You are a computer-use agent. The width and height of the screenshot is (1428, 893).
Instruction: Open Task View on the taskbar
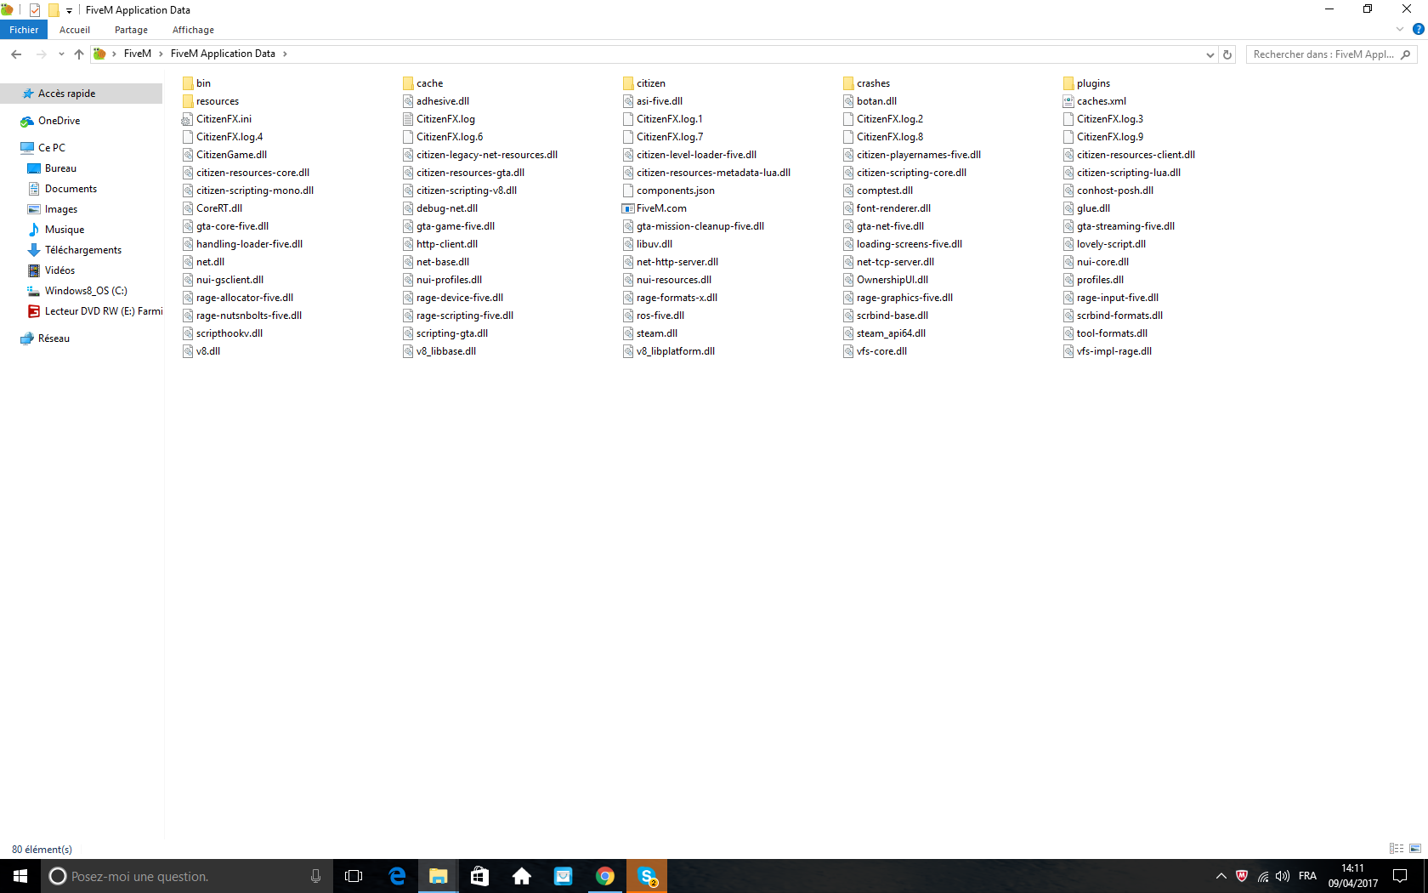(354, 876)
